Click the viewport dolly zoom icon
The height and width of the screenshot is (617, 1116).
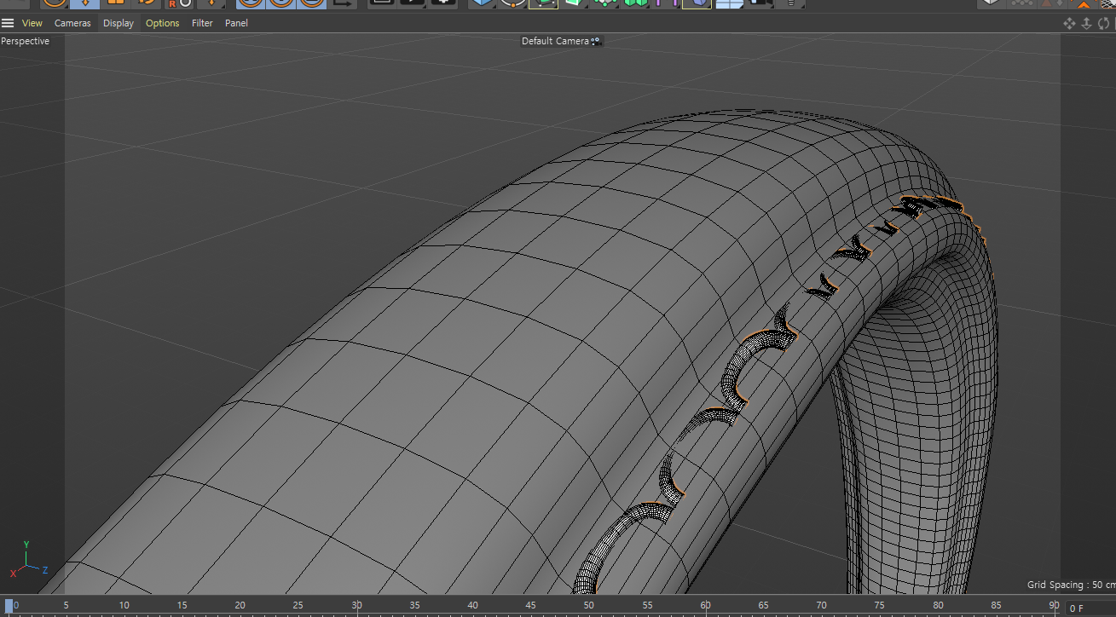(1086, 23)
